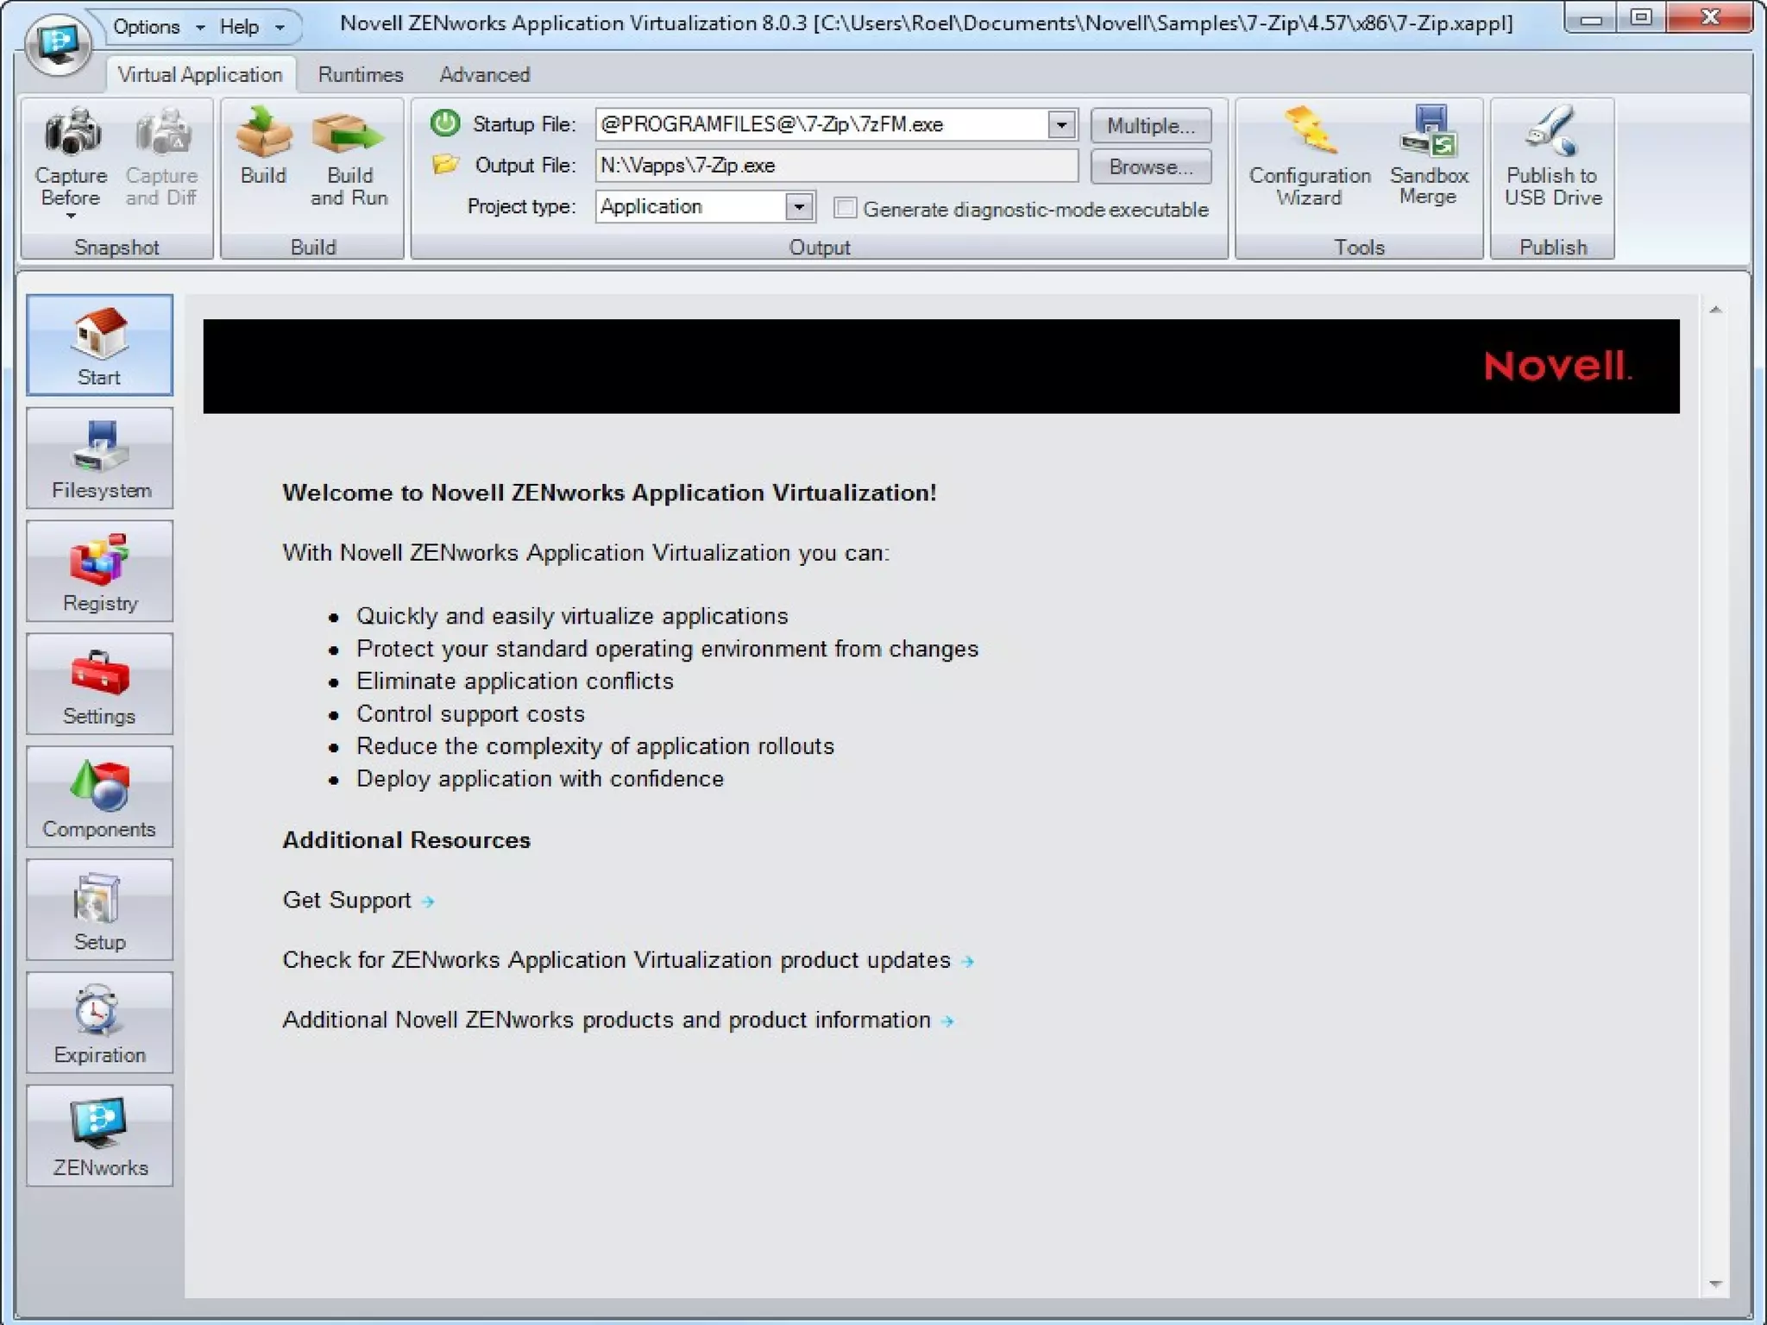Viewport: 1767px width, 1325px height.
Task: Click the Startup File text field
Action: click(822, 124)
